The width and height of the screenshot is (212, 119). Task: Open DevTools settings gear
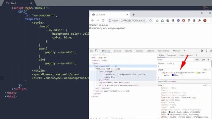[x=202, y=51]
